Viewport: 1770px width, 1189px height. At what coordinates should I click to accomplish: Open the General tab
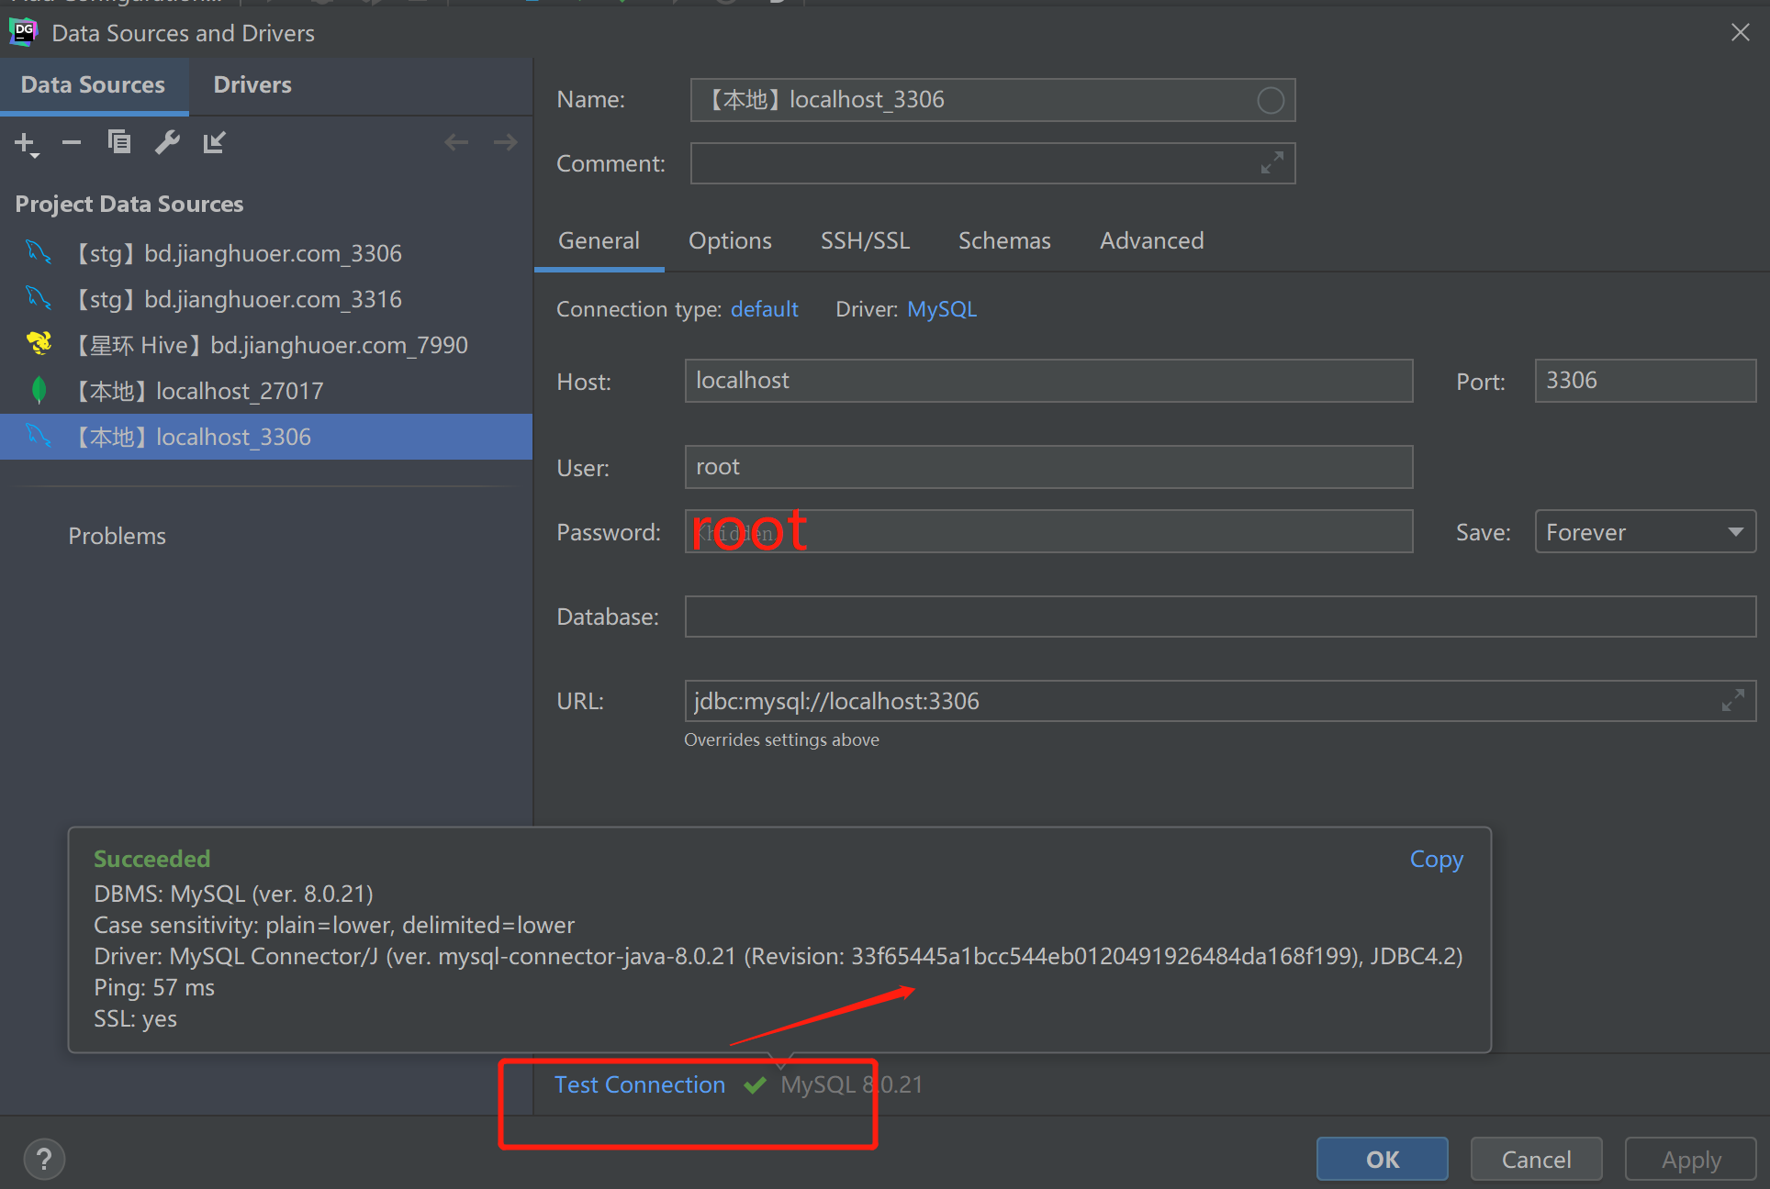click(x=599, y=241)
